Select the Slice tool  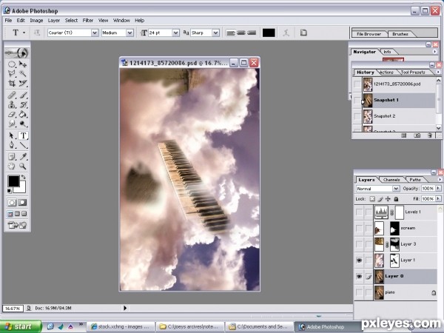click(x=23, y=83)
